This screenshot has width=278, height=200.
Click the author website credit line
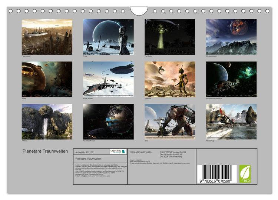tap(140, 161)
